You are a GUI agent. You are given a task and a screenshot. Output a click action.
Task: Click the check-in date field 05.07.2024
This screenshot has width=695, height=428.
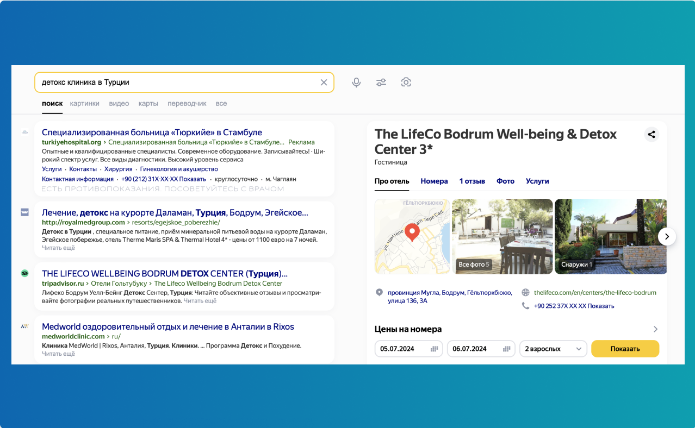coord(408,348)
